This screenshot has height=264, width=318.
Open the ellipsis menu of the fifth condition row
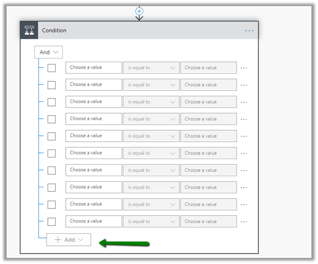click(244, 136)
